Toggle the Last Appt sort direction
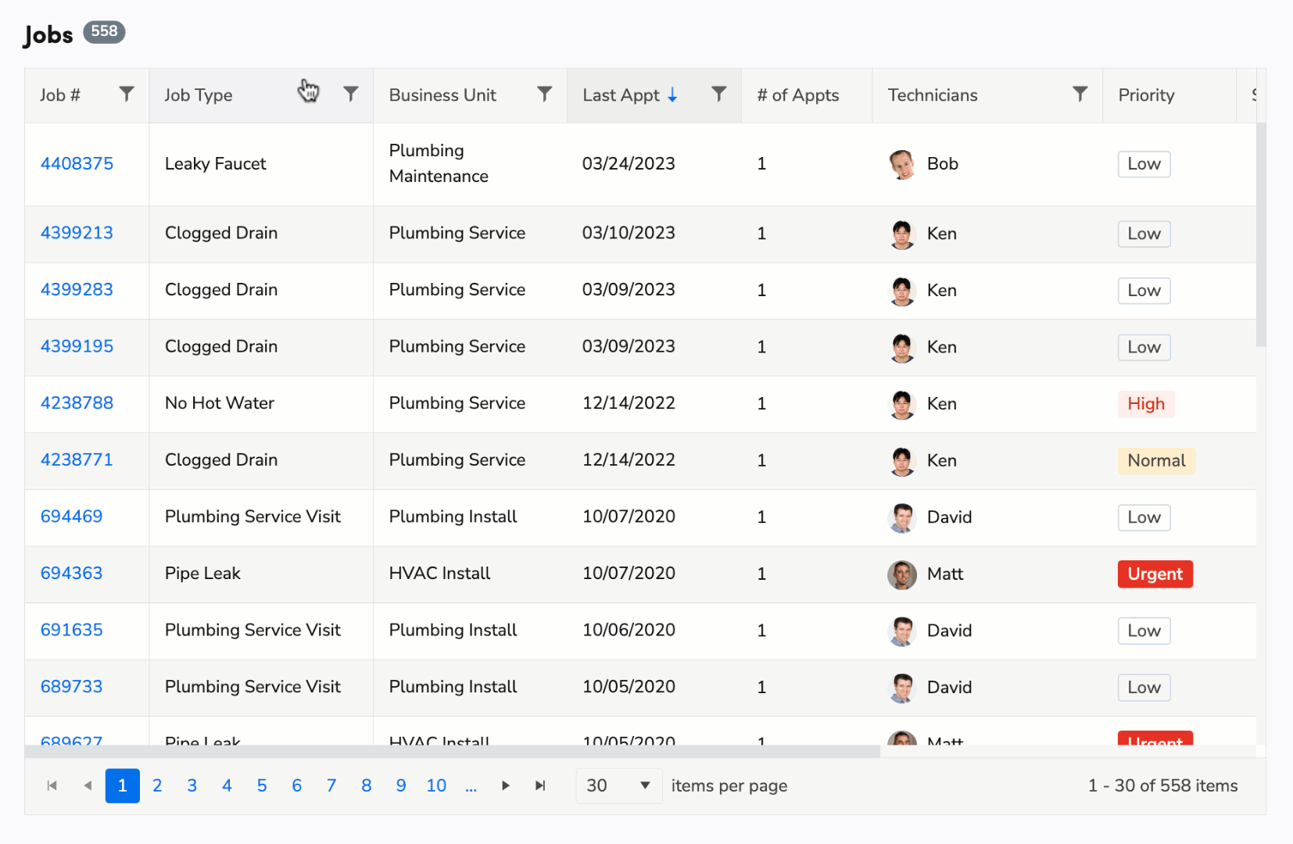The width and height of the screenshot is (1293, 844). click(x=629, y=95)
